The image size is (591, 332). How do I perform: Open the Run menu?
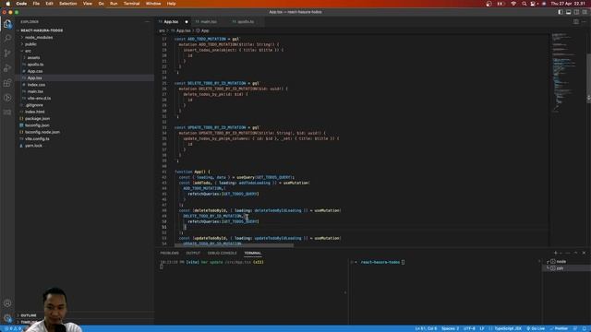pos(114,4)
